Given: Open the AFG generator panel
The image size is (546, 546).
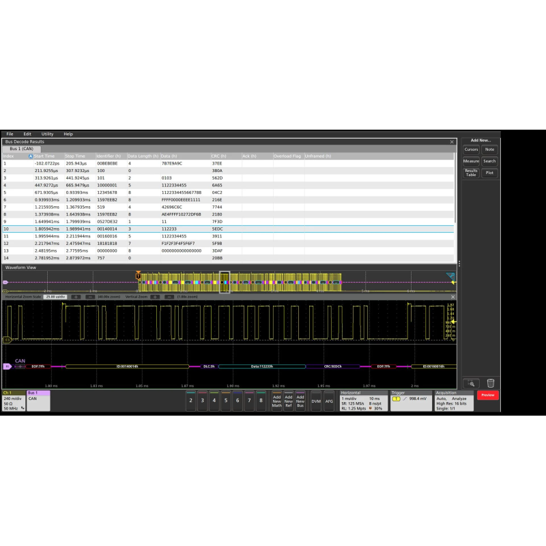Looking at the screenshot, I should click(x=331, y=402).
